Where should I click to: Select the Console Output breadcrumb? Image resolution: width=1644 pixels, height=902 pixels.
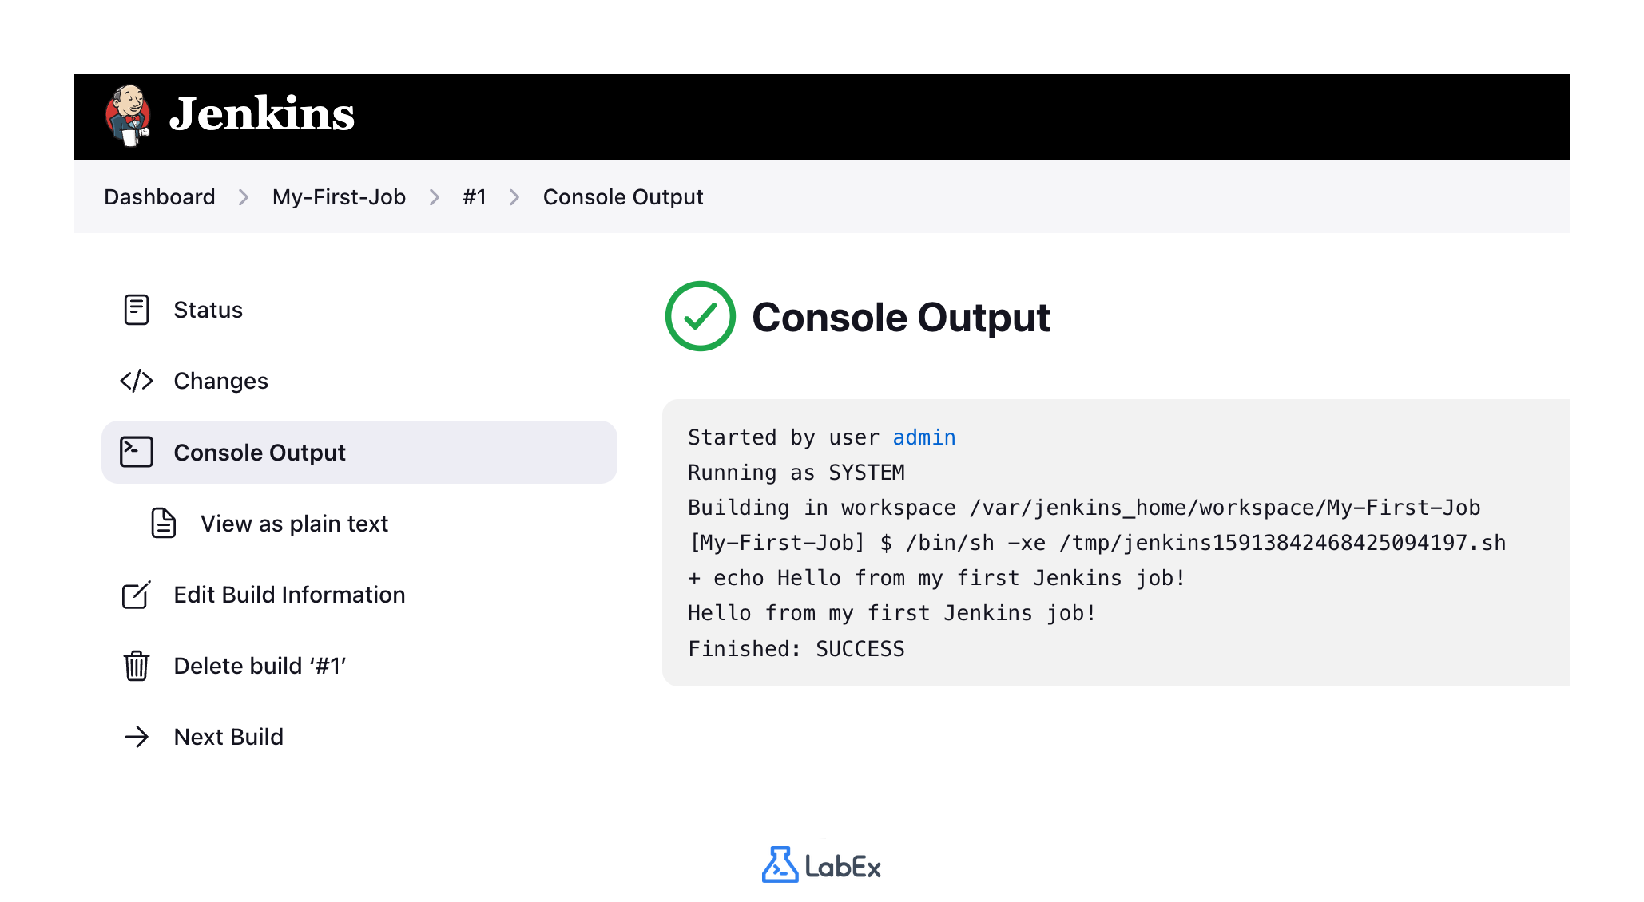(x=622, y=196)
